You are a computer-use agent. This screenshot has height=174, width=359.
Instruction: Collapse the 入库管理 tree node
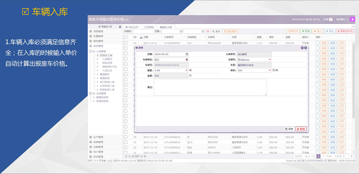[90, 52]
